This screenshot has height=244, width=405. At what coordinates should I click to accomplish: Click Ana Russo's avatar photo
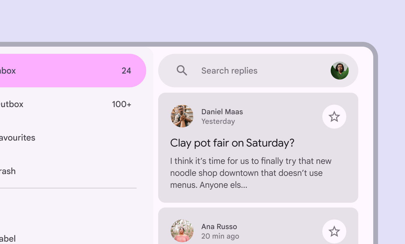[182, 231]
